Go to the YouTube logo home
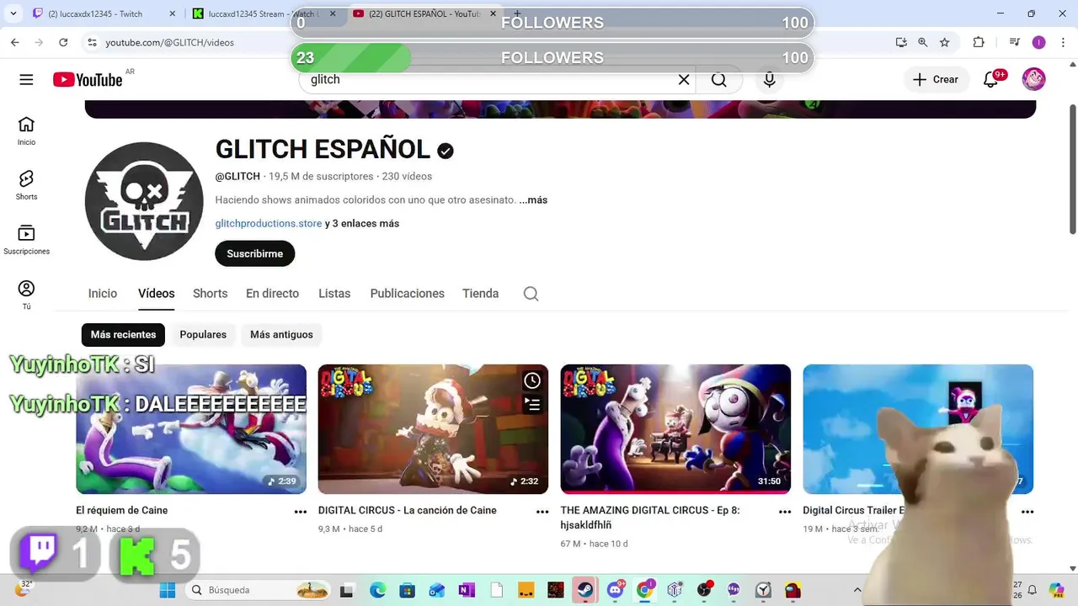The height and width of the screenshot is (606, 1078). point(88,79)
